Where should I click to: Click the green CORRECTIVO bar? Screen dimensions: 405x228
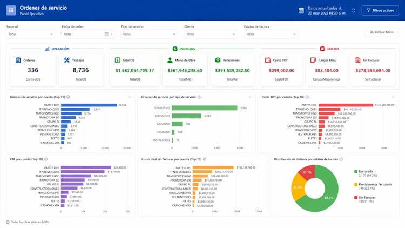[204, 108]
